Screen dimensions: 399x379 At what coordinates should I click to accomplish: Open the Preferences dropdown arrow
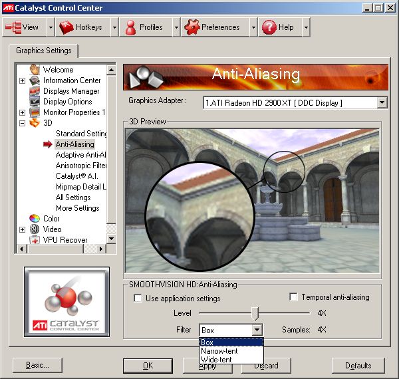253,27
